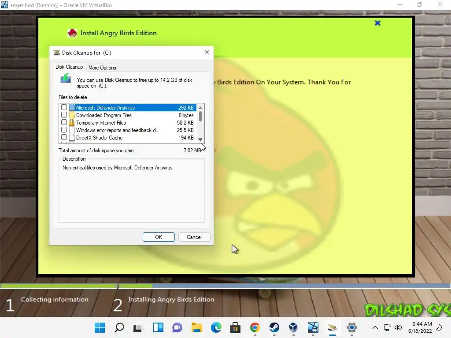This screenshot has height=338, width=451.
Task: Tick the Temporary Internet Files checkbox
Action: click(x=64, y=122)
